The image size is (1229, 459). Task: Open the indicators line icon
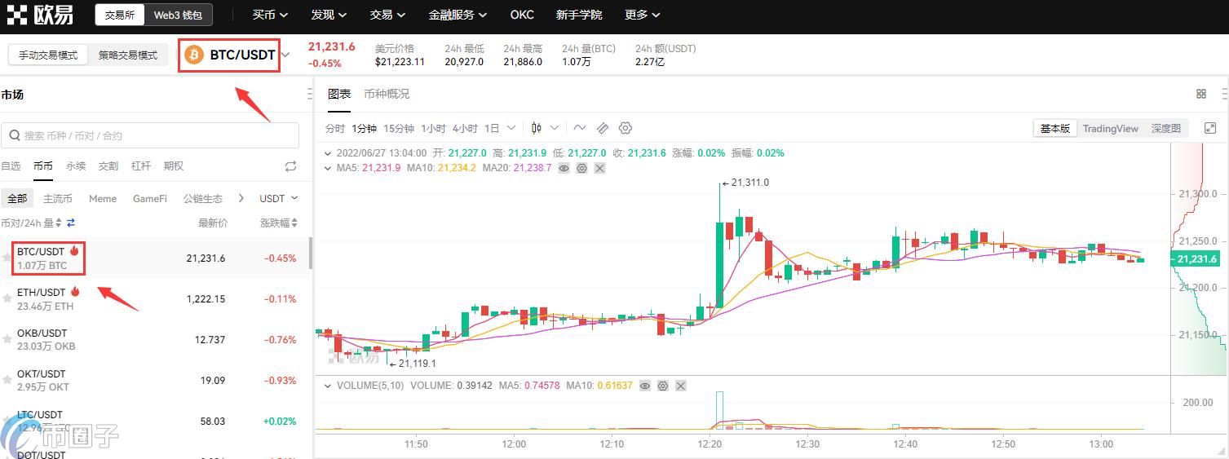(580, 128)
